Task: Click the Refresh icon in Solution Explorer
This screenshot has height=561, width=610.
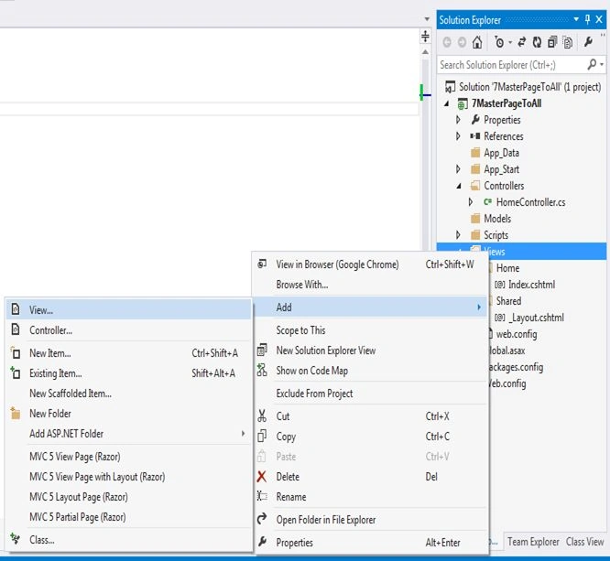Action: coord(537,42)
